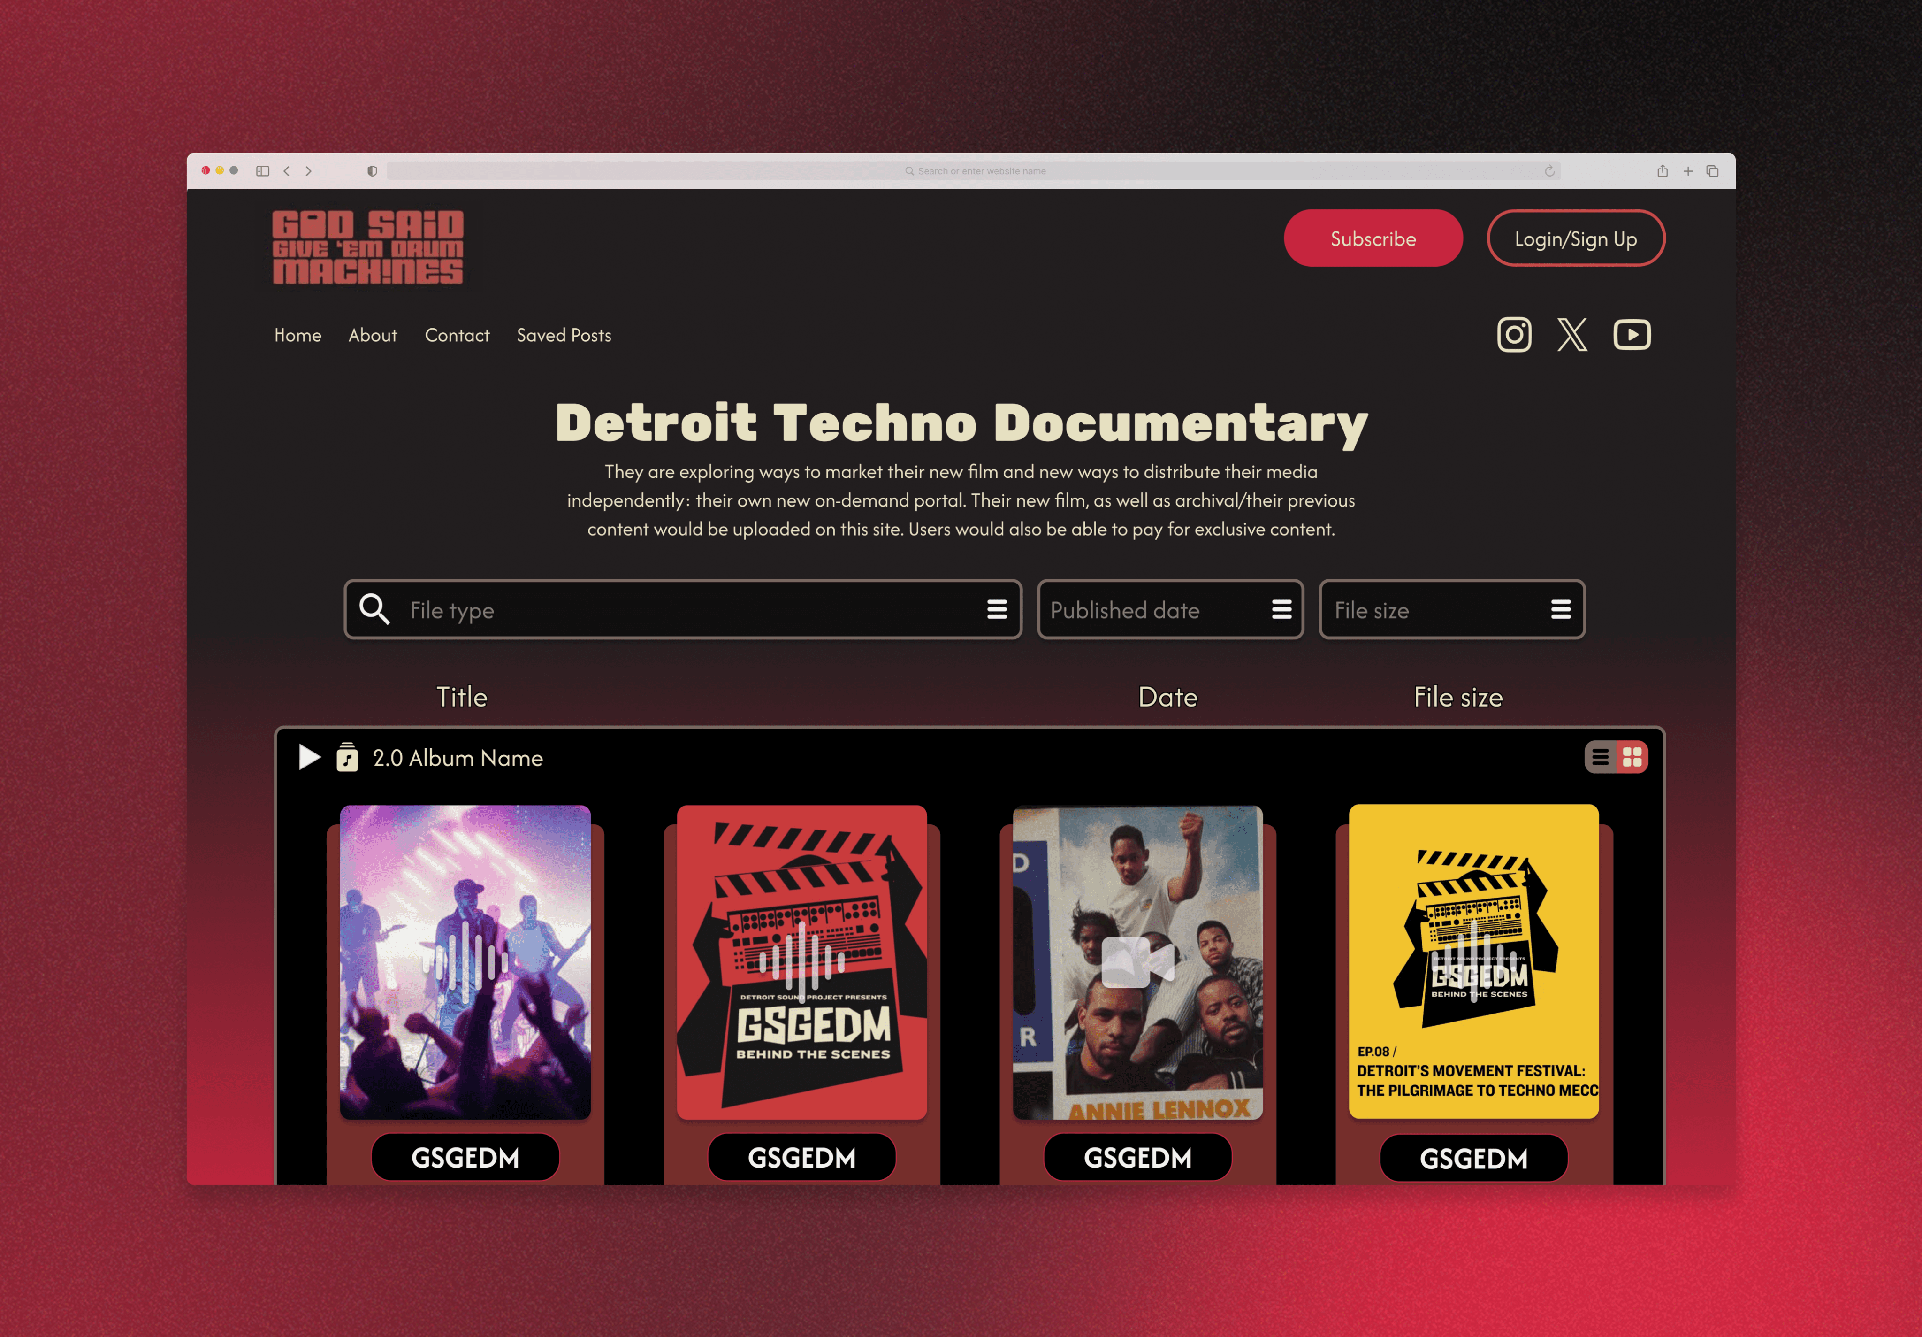Screen dimensions: 1922x1337
Task: Click the File type search field
Action: (682, 609)
